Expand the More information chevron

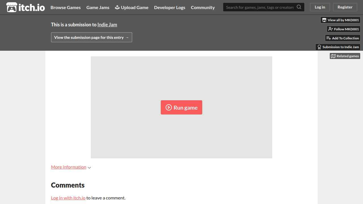click(x=89, y=167)
